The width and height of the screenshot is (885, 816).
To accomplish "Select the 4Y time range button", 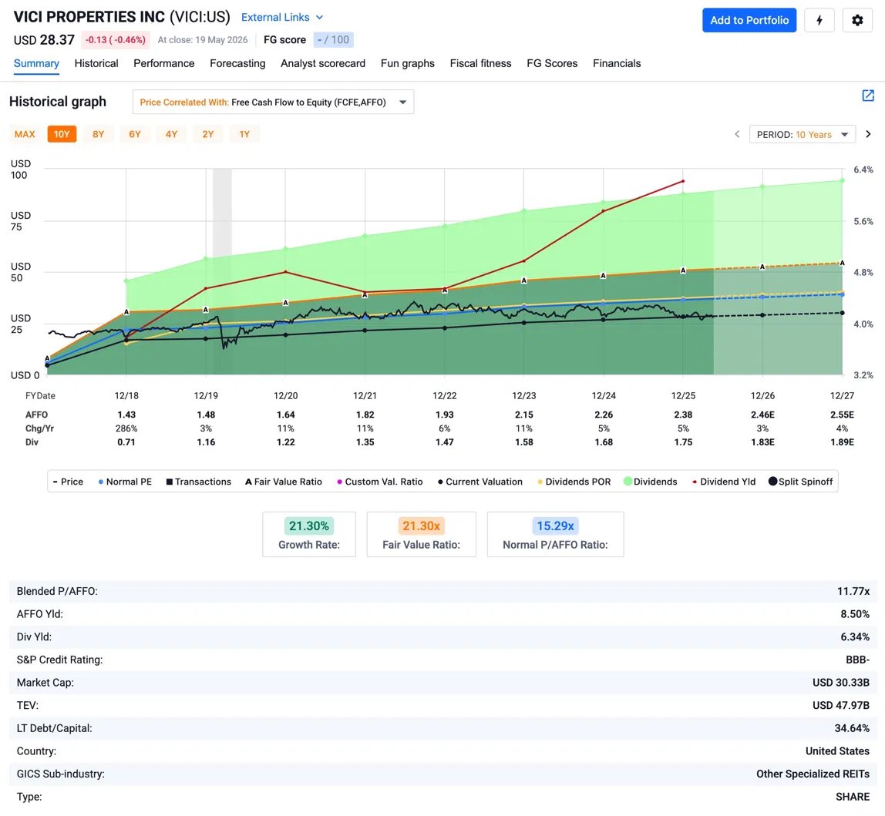I will point(172,134).
